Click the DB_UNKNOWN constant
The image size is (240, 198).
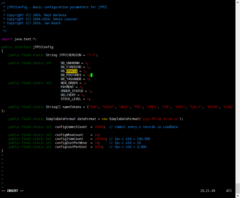(70, 63)
